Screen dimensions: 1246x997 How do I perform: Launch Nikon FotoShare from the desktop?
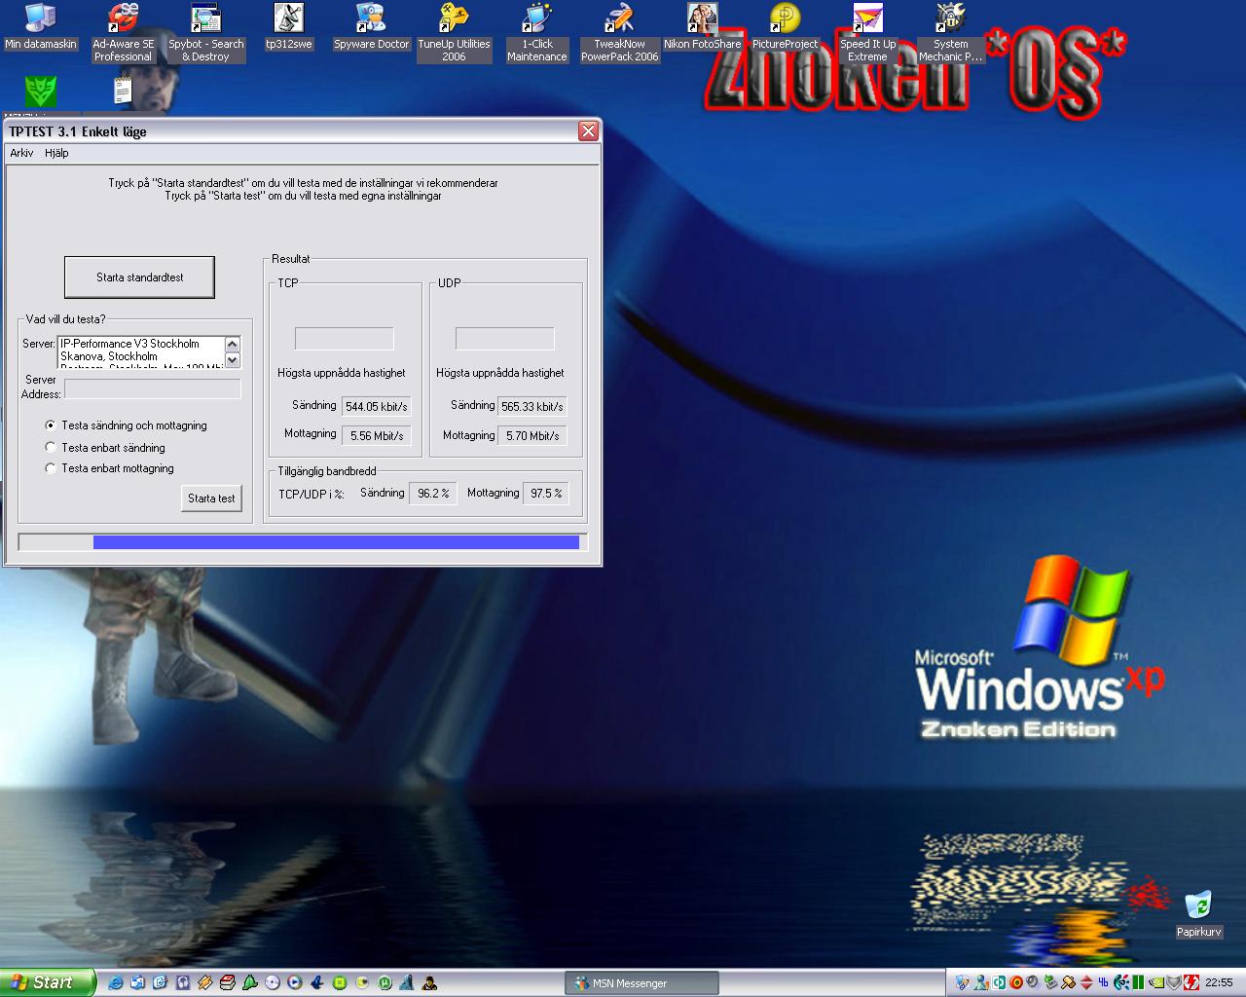702,28
